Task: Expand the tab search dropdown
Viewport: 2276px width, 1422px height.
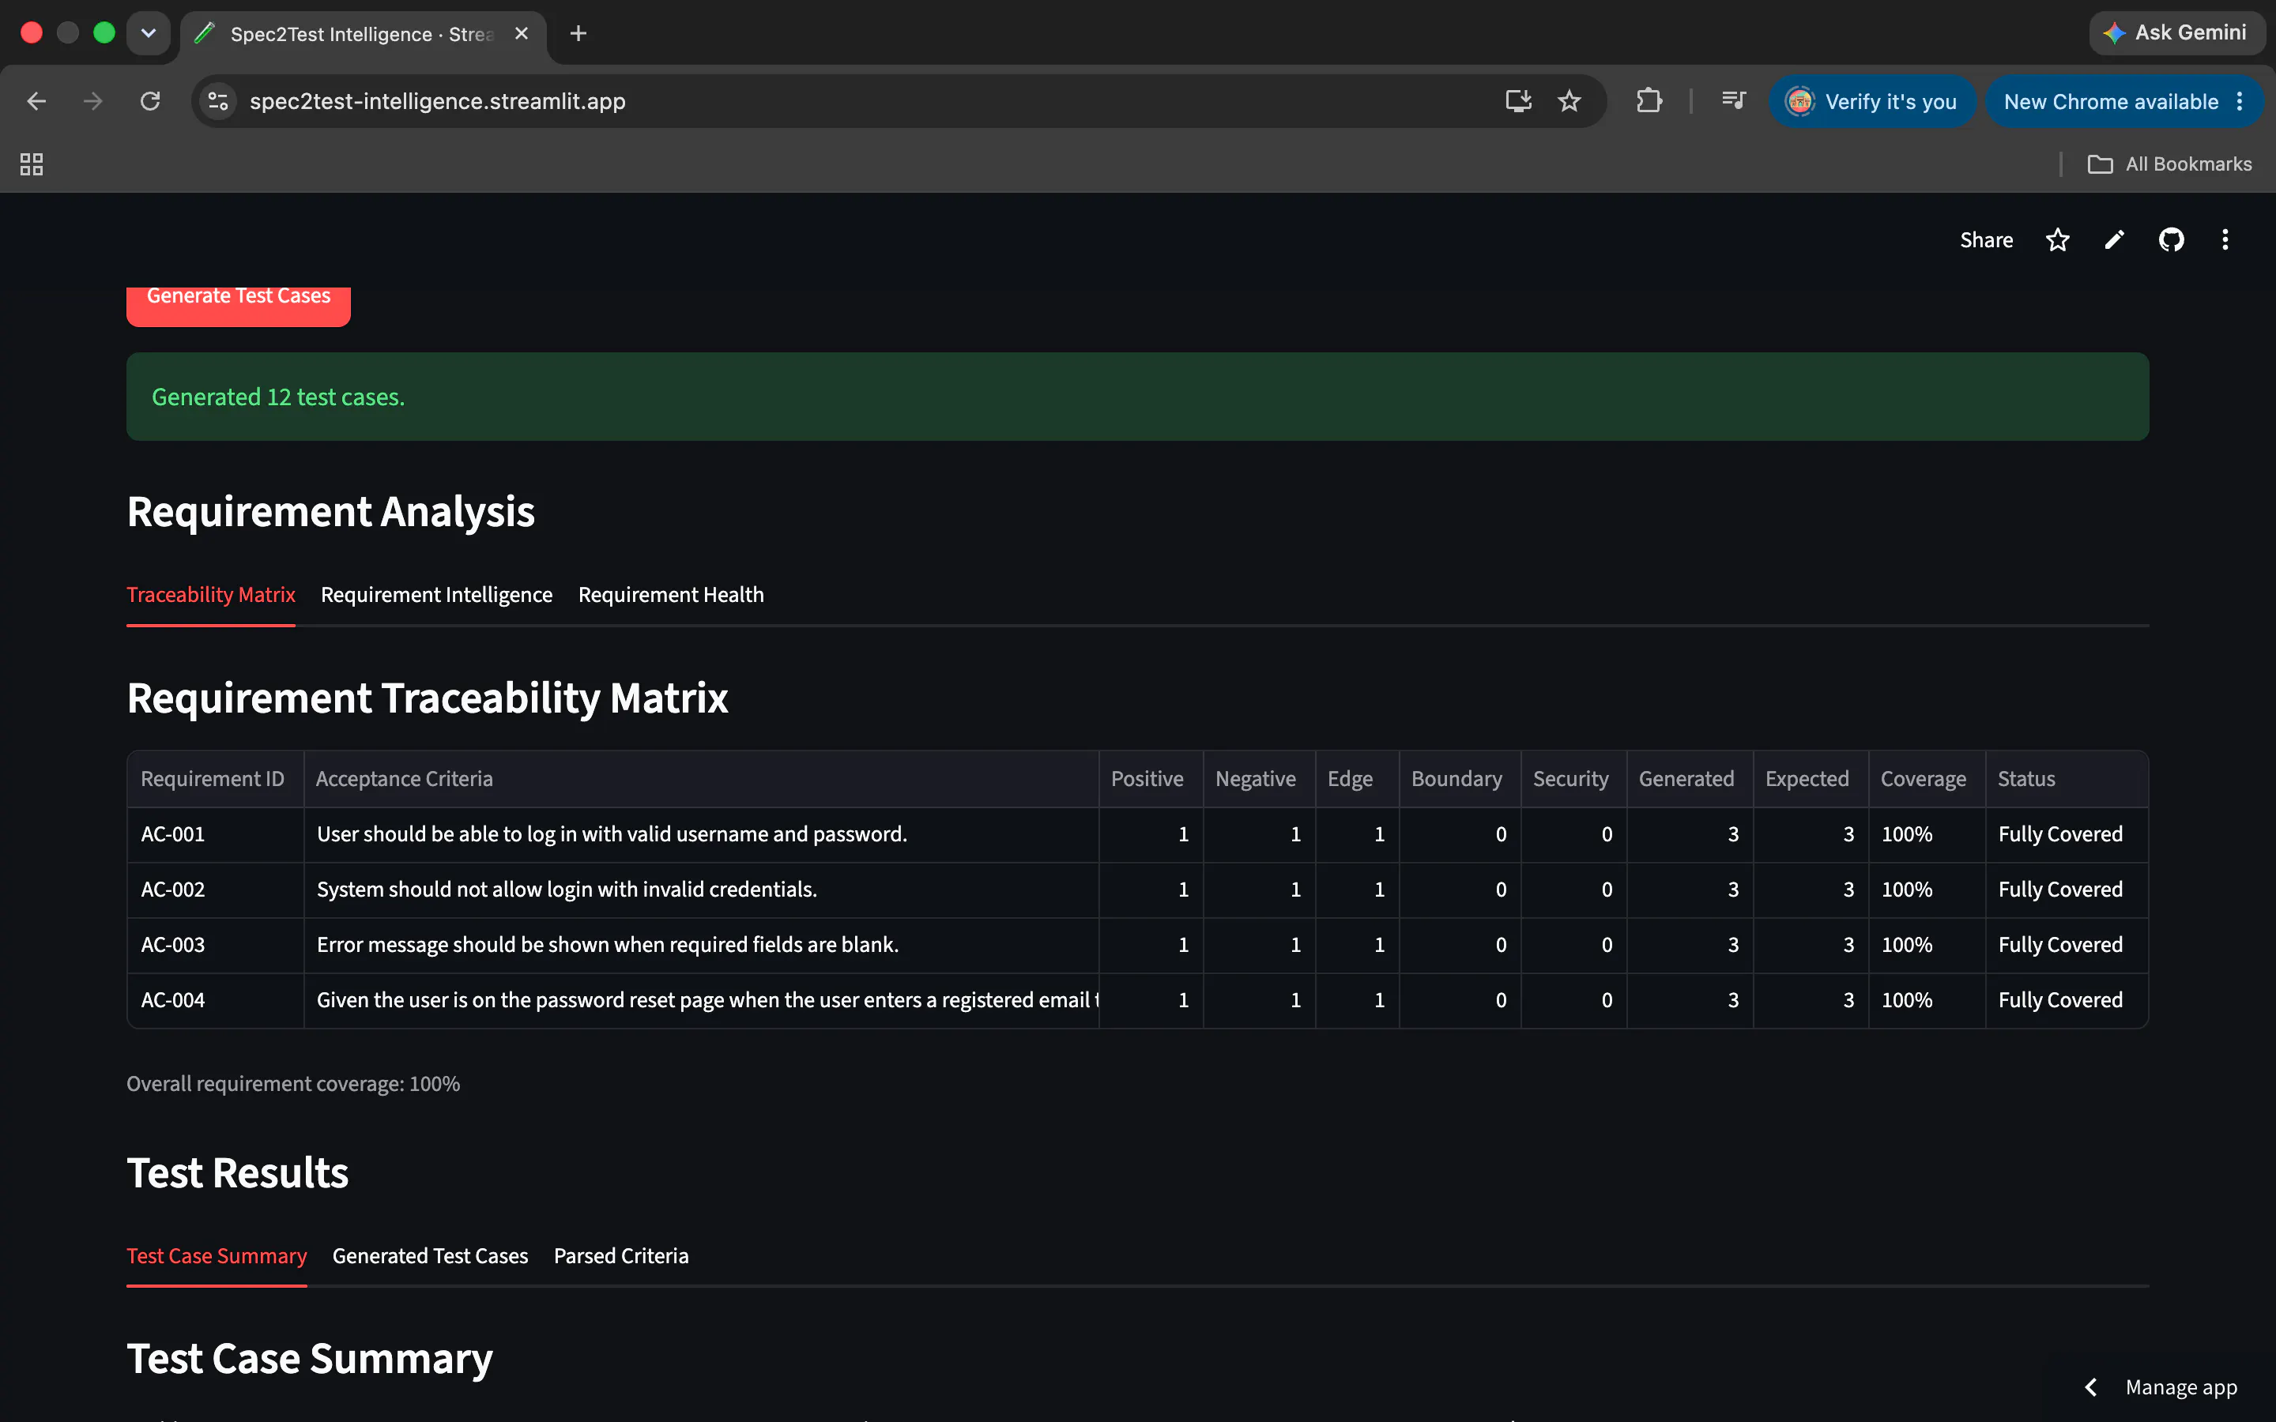Action: coord(149,34)
